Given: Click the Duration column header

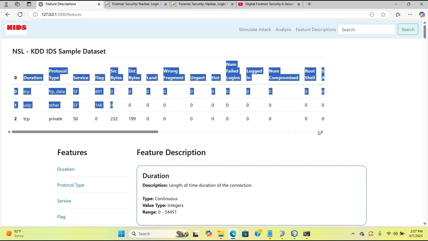Looking at the screenshot, I should [33, 78].
